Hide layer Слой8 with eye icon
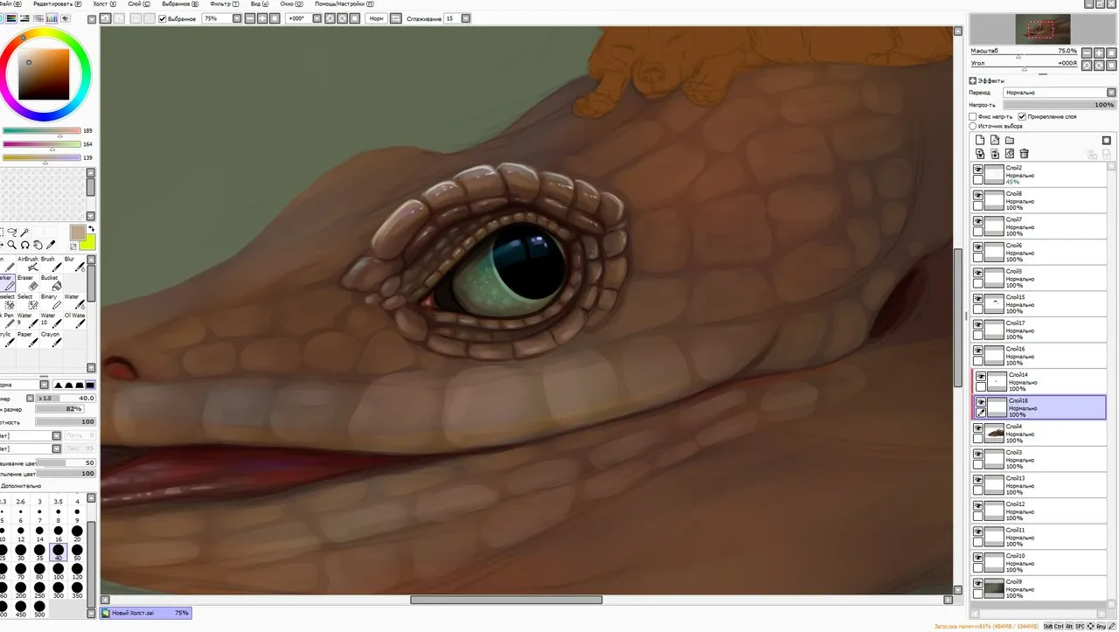Viewport: 1119px width, 632px height. [x=978, y=195]
